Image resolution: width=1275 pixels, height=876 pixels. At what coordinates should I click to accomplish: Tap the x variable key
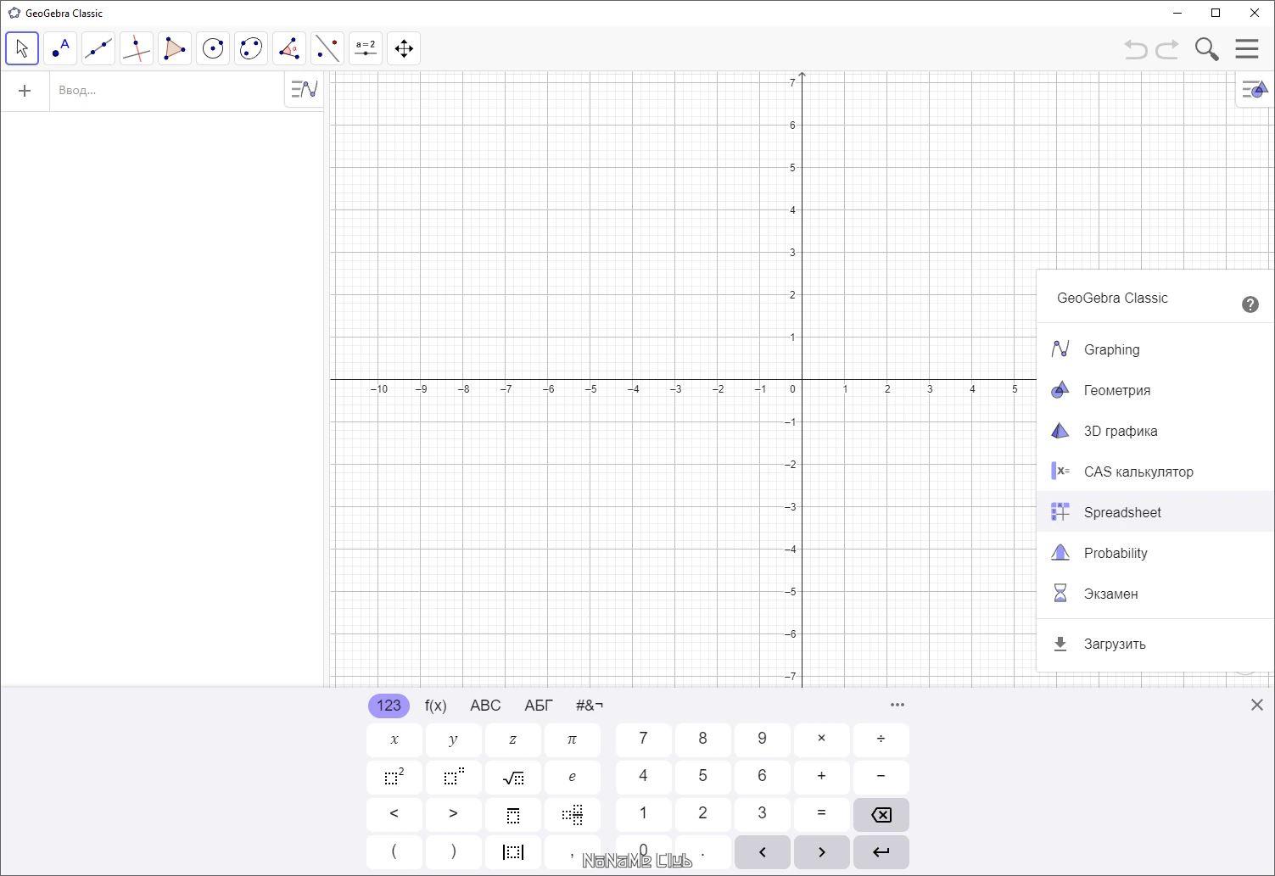coord(394,739)
